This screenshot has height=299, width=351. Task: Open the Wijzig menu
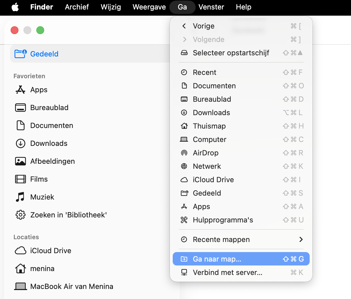click(x=111, y=7)
